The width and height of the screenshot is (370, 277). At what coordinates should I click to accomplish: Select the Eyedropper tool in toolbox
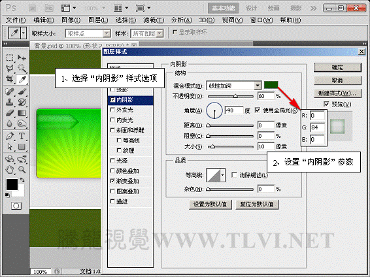pyautogui.click(x=22, y=79)
